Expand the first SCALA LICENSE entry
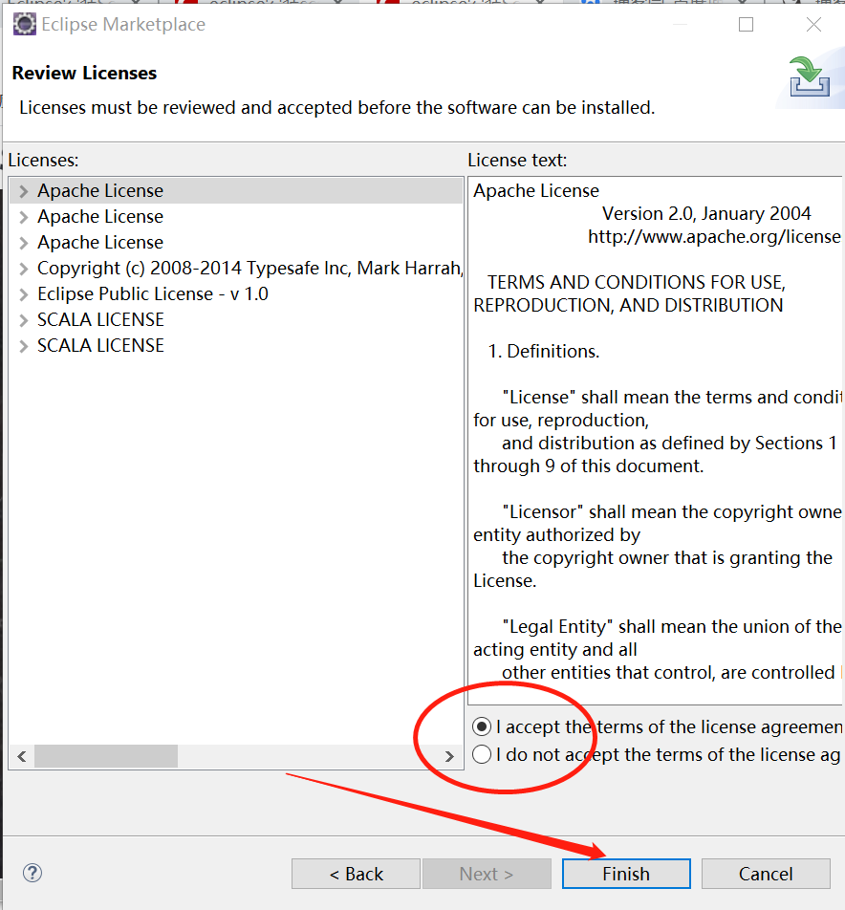The height and width of the screenshot is (910, 845). pyautogui.click(x=24, y=320)
